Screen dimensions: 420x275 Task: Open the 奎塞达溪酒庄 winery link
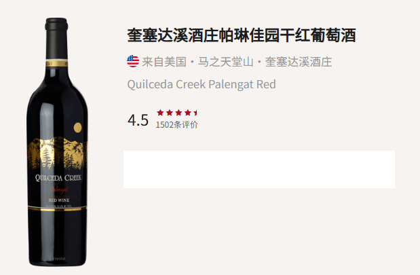coord(299,62)
